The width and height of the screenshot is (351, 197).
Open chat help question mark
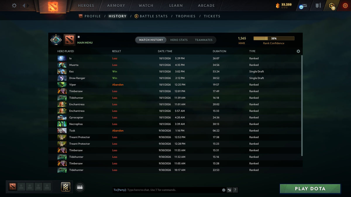pyautogui.click(x=235, y=190)
